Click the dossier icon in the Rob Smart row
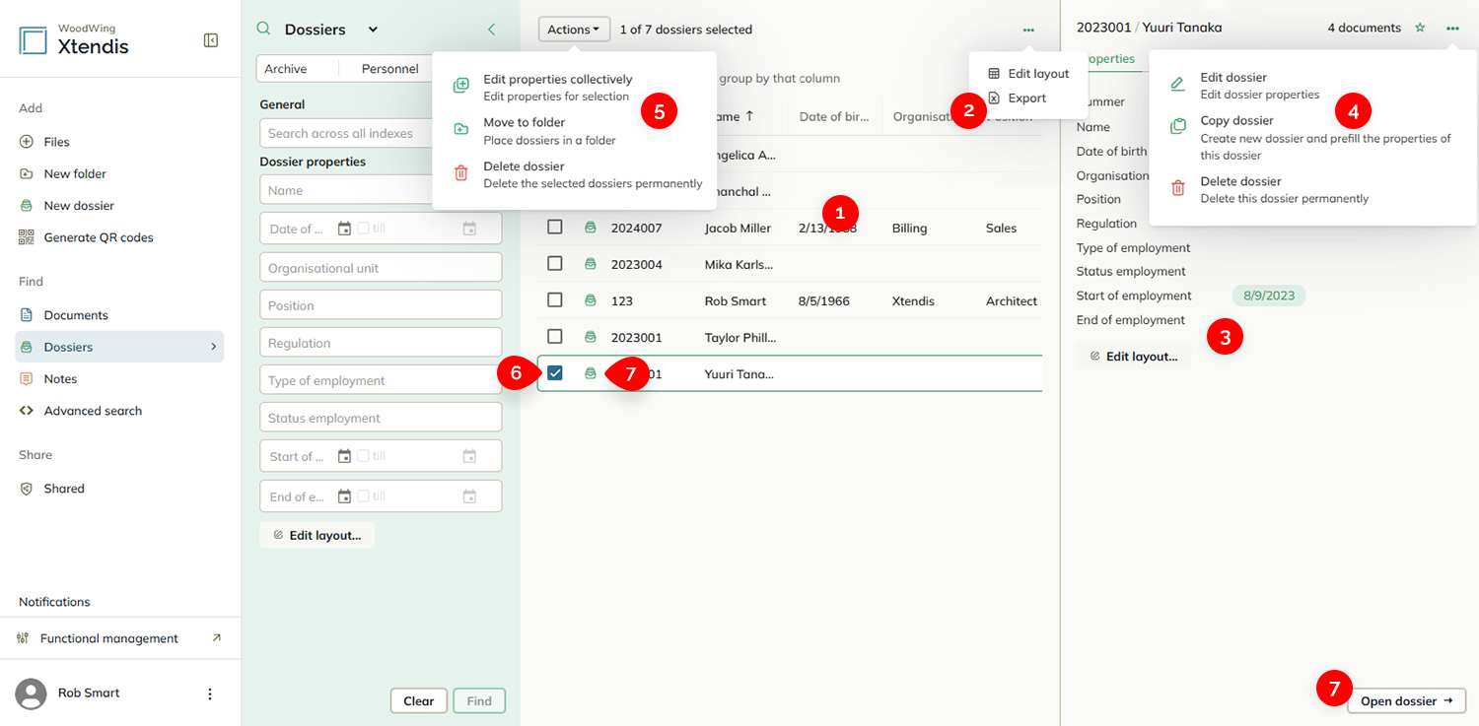 [591, 300]
